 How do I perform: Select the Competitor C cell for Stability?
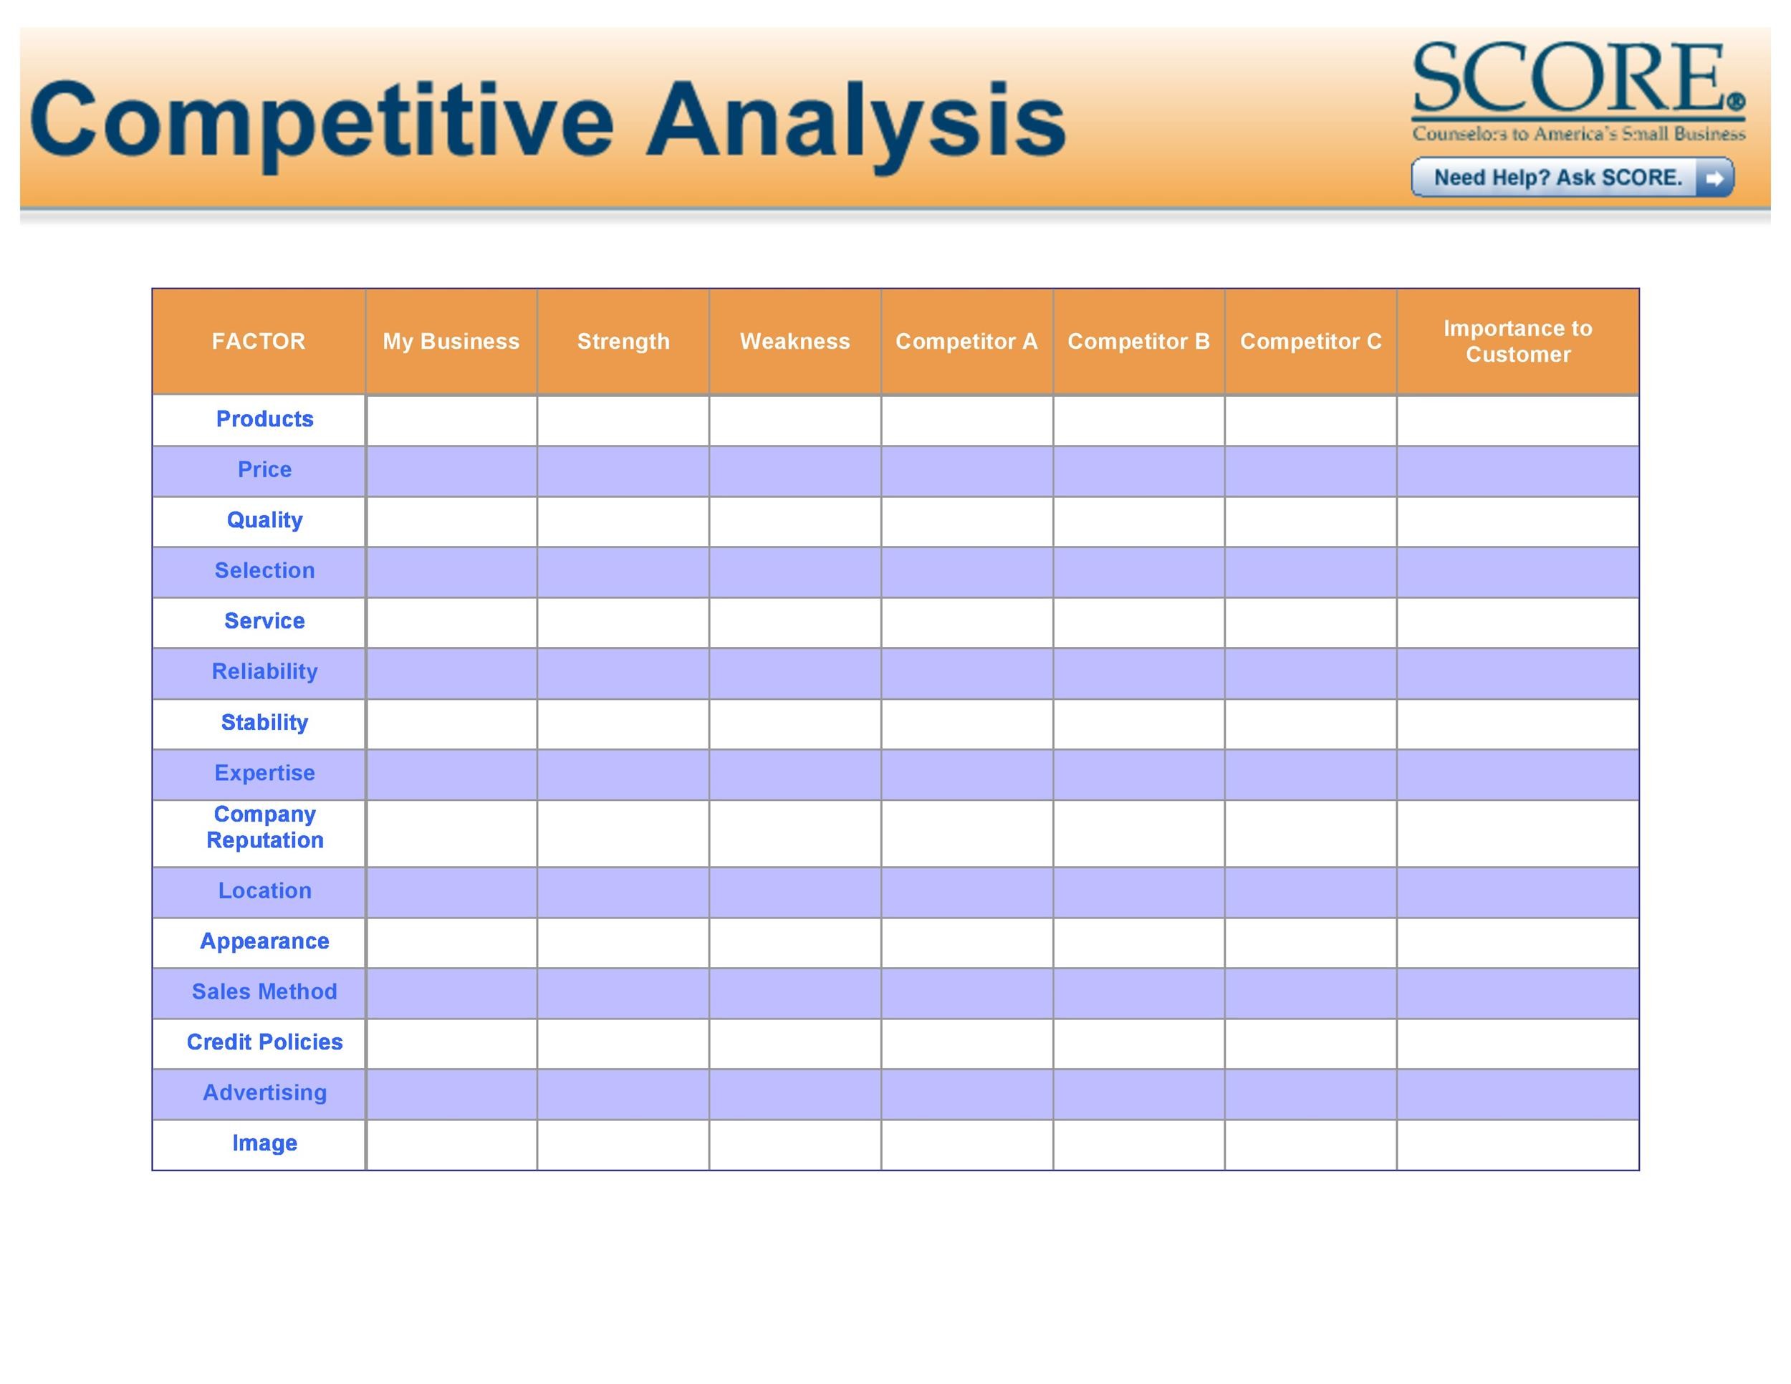(x=1310, y=723)
